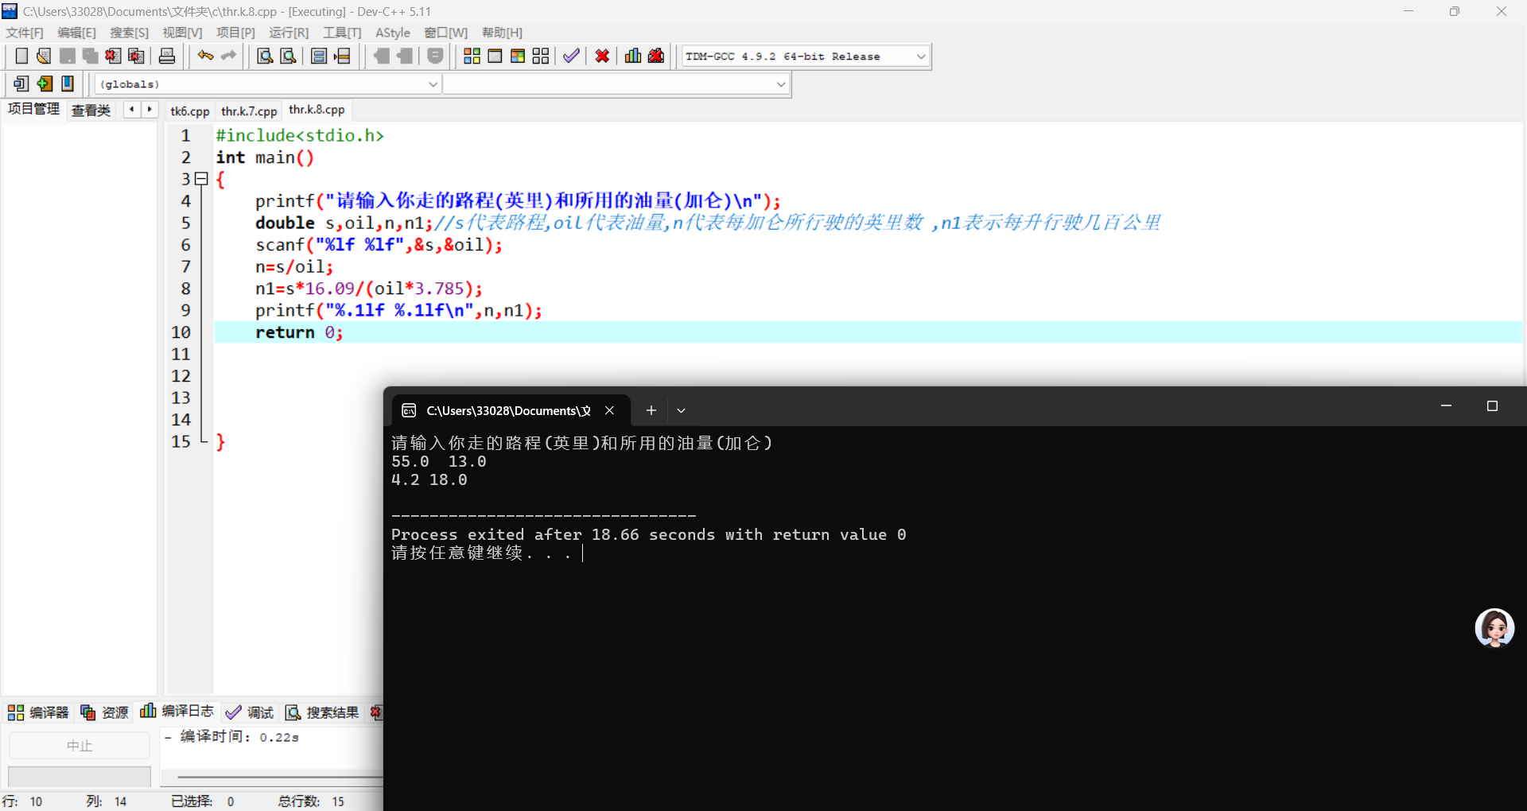Viewport: 1527px width, 811px height.
Task: Click the Rebuild All icon
Action: pos(541,56)
